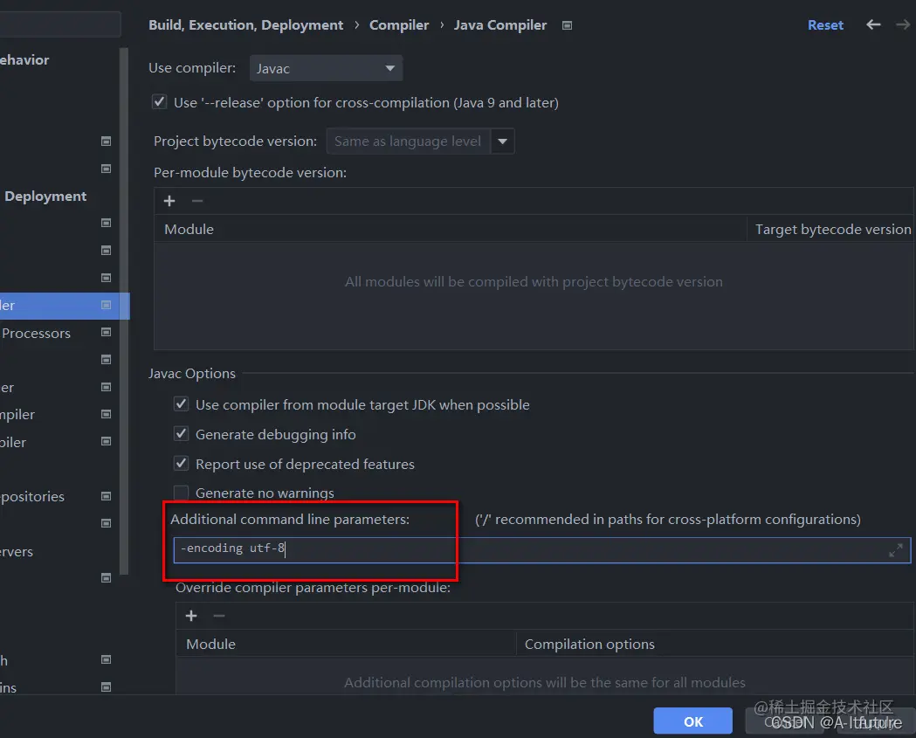The image size is (916, 738).
Task: Enable Generate no warnings checkbox
Action: tap(181, 493)
